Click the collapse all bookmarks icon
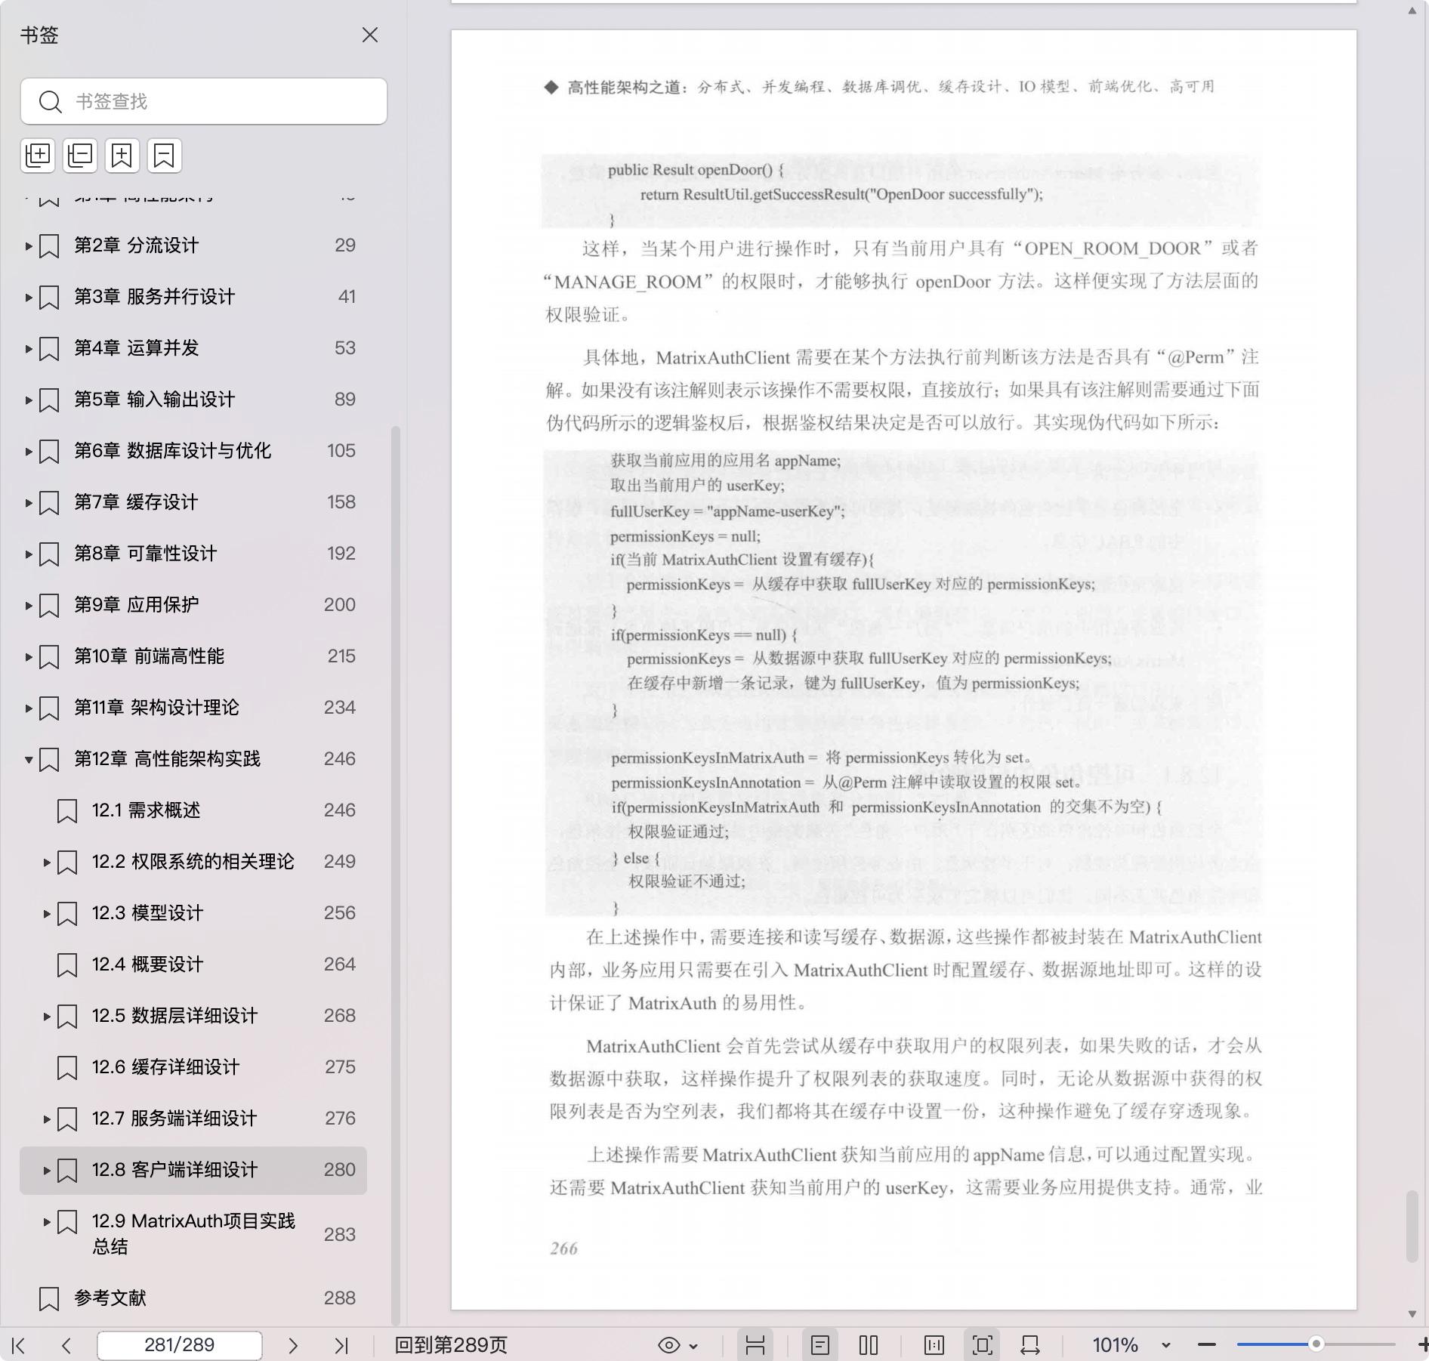Viewport: 1429px width, 1361px height. point(80,156)
